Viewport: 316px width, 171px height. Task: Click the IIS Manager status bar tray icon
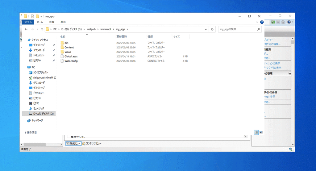pyautogui.click(x=291, y=149)
